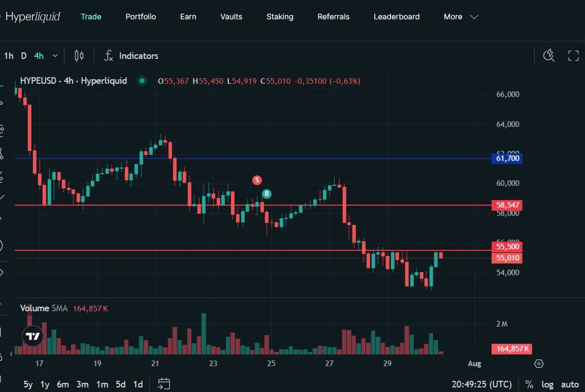
Task: Click the Volume SMA indicator legend
Action: (64, 308)
